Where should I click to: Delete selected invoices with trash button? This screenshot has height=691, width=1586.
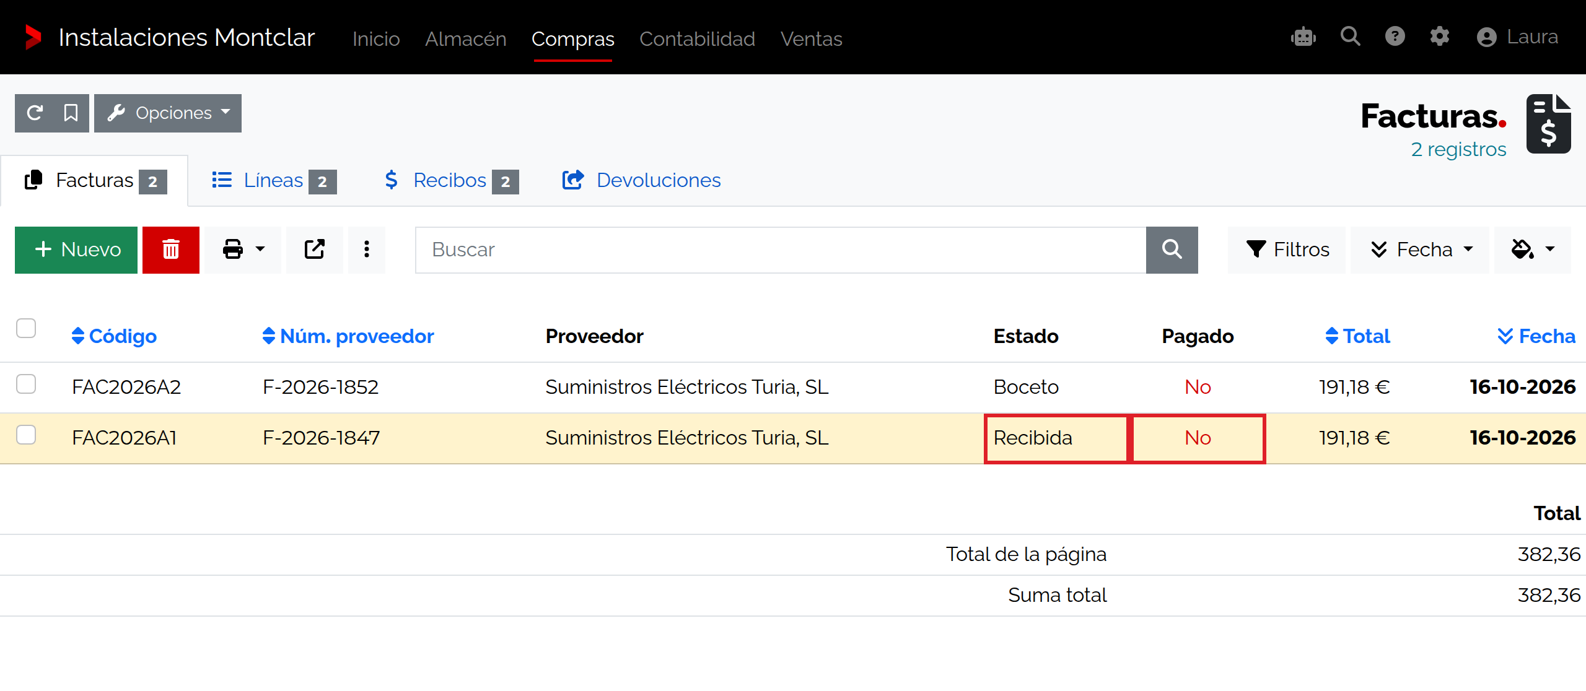point(171,250)
